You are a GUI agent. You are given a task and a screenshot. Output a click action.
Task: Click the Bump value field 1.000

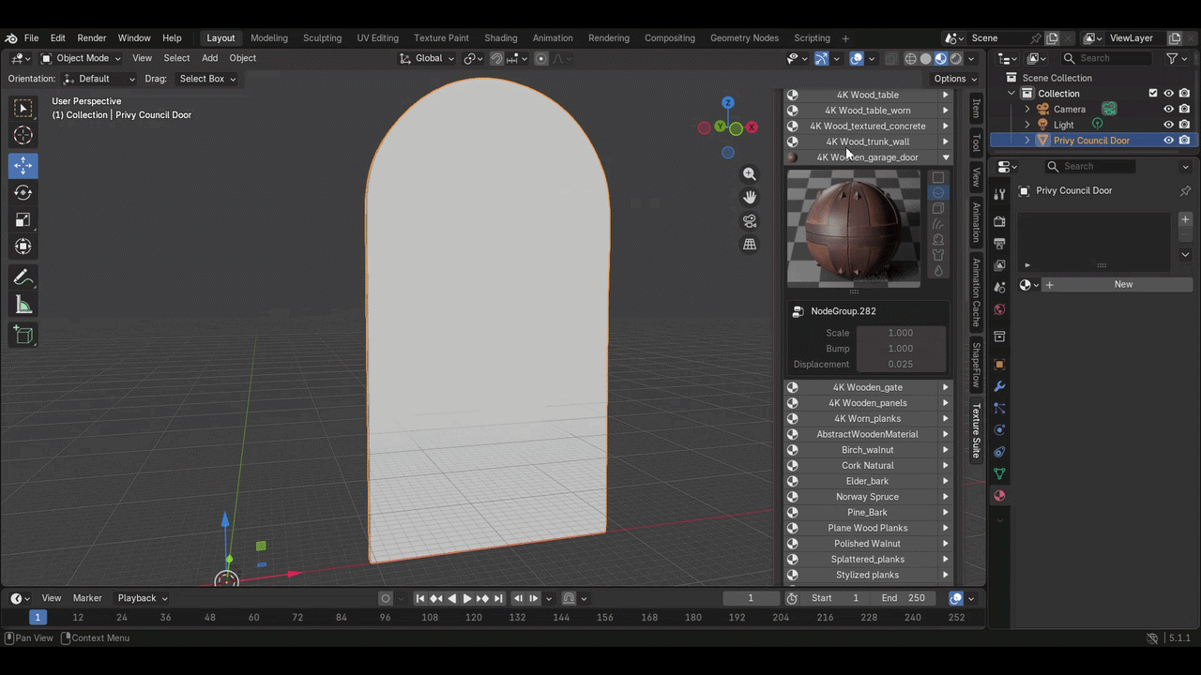click(900, 349)
